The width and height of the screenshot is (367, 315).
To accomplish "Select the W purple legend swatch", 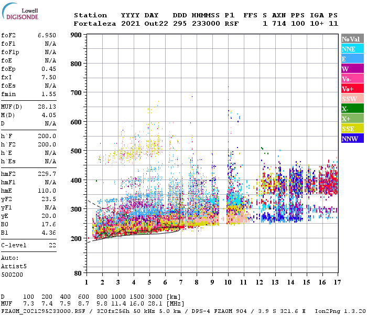I will point(352,69).
